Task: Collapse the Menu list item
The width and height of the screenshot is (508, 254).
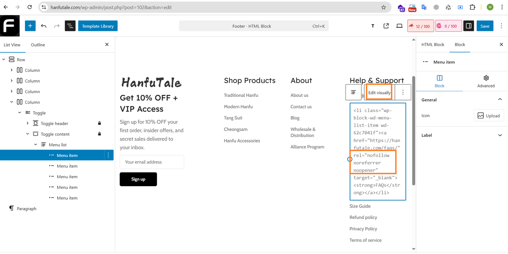Action: [35, 144]
